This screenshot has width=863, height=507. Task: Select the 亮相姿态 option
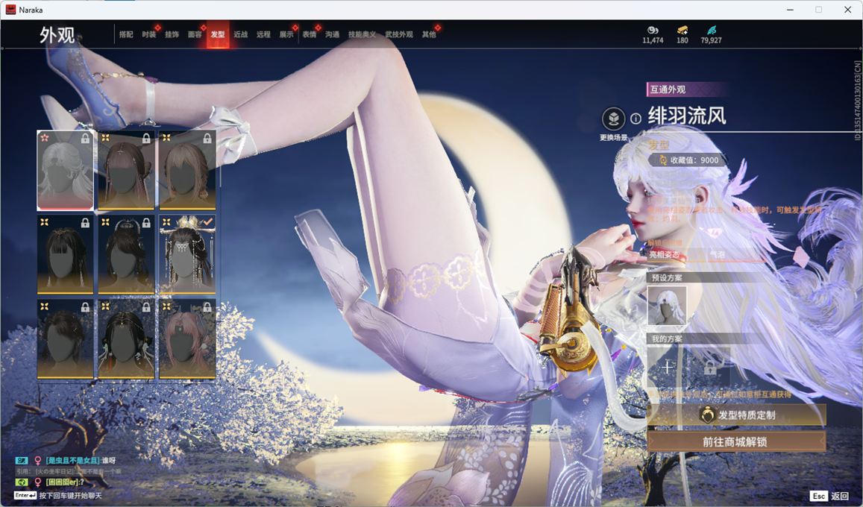point(665,255)
